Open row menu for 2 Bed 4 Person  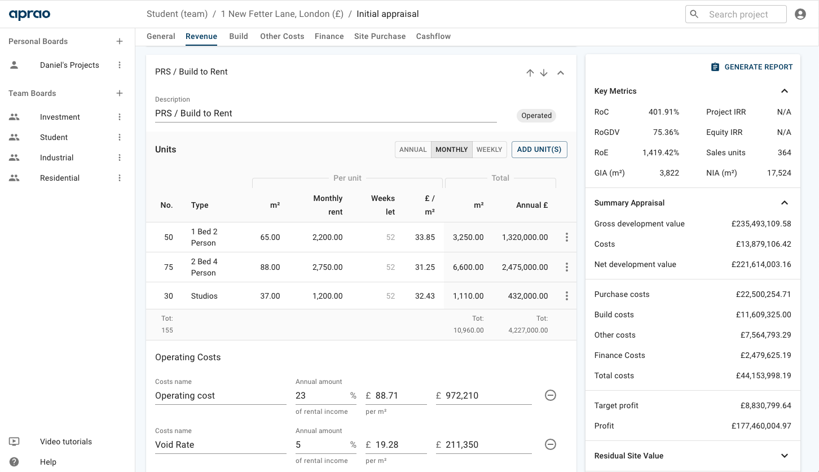click(x=567, y=267)
